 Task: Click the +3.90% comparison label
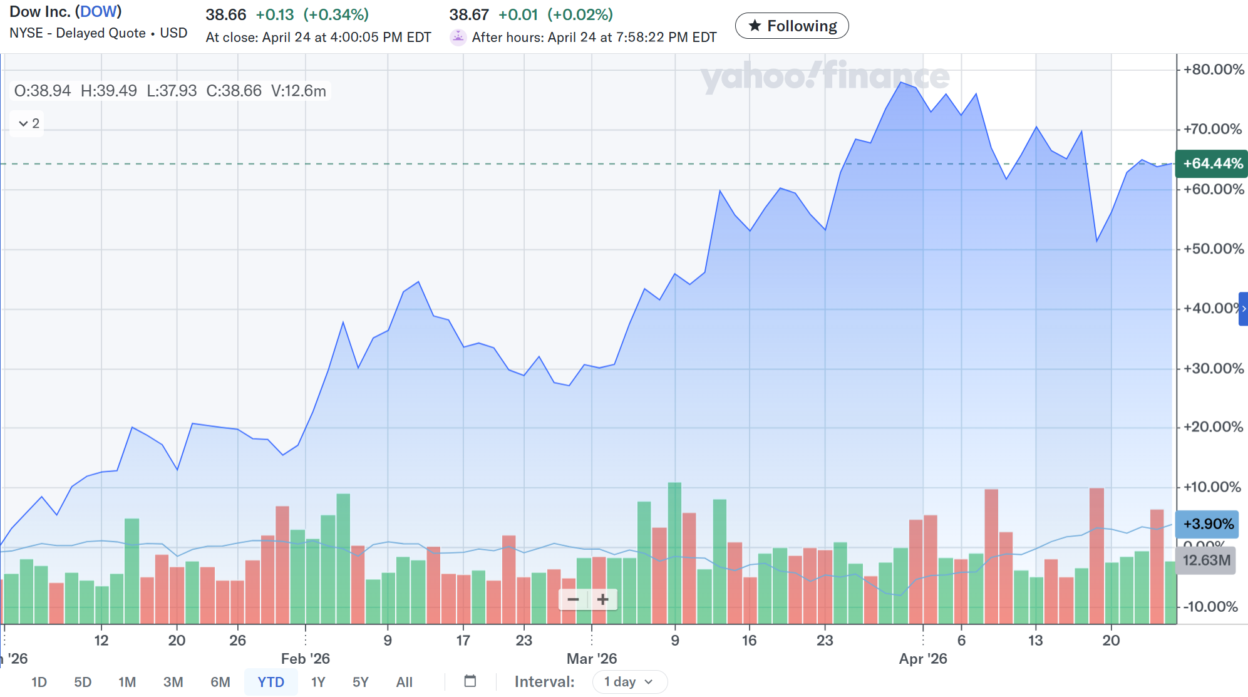point(1207,524)
